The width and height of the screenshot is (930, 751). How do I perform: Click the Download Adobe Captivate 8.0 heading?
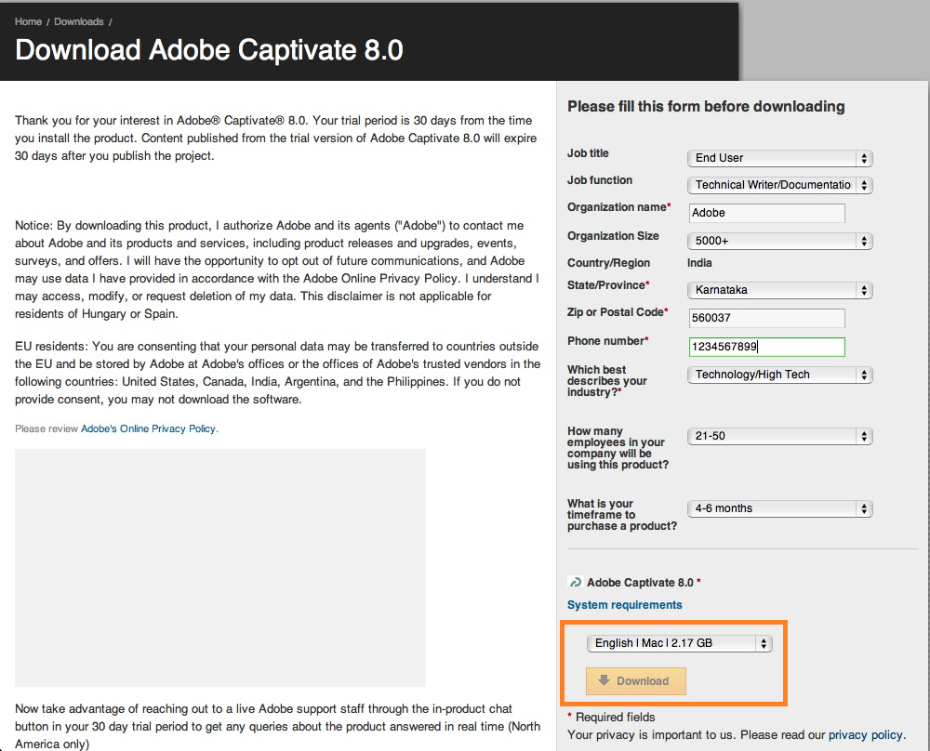coord(209,49)
